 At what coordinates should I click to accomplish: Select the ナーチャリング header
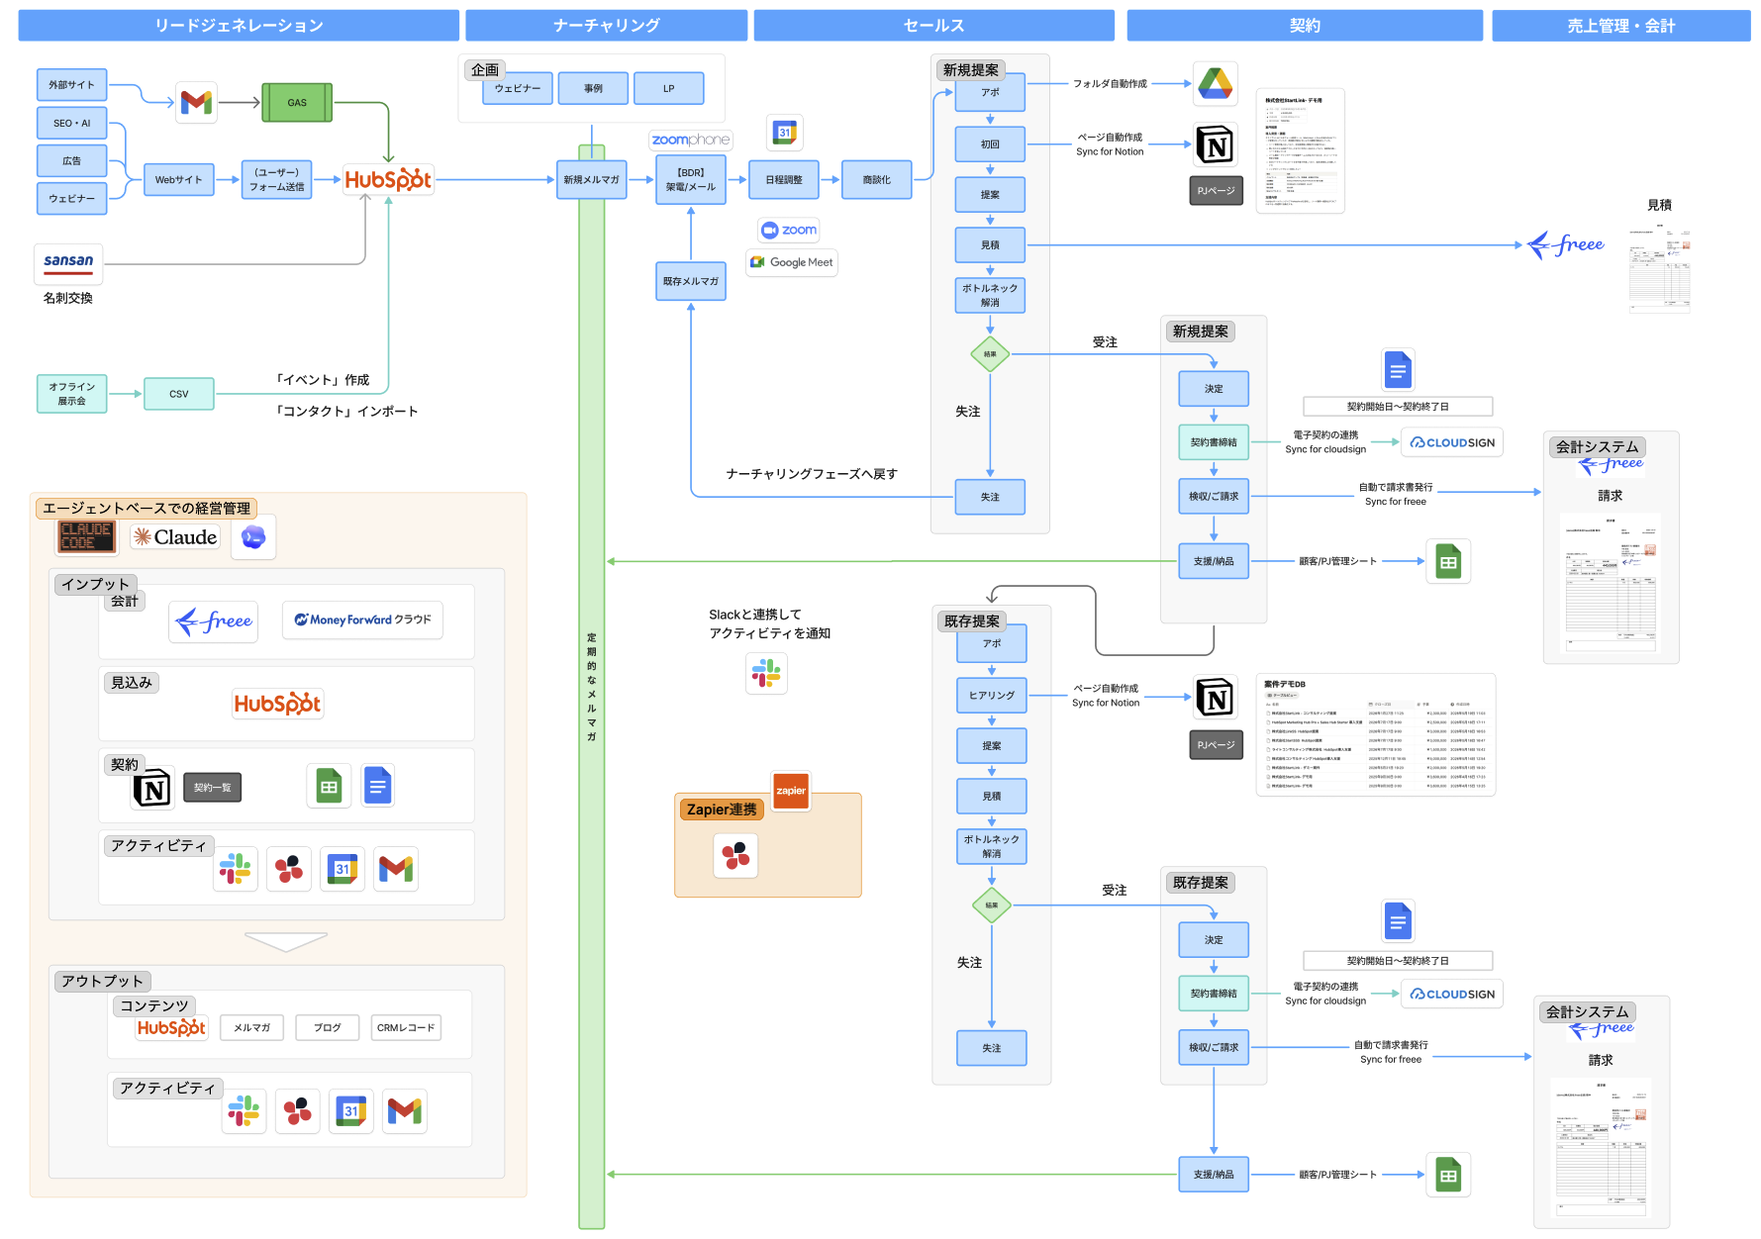(x=607, y=26)
